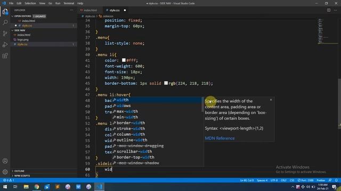This screenshot has width=341, height=191.
Task: Open the Source Control view
Action: tap(5, 33)
